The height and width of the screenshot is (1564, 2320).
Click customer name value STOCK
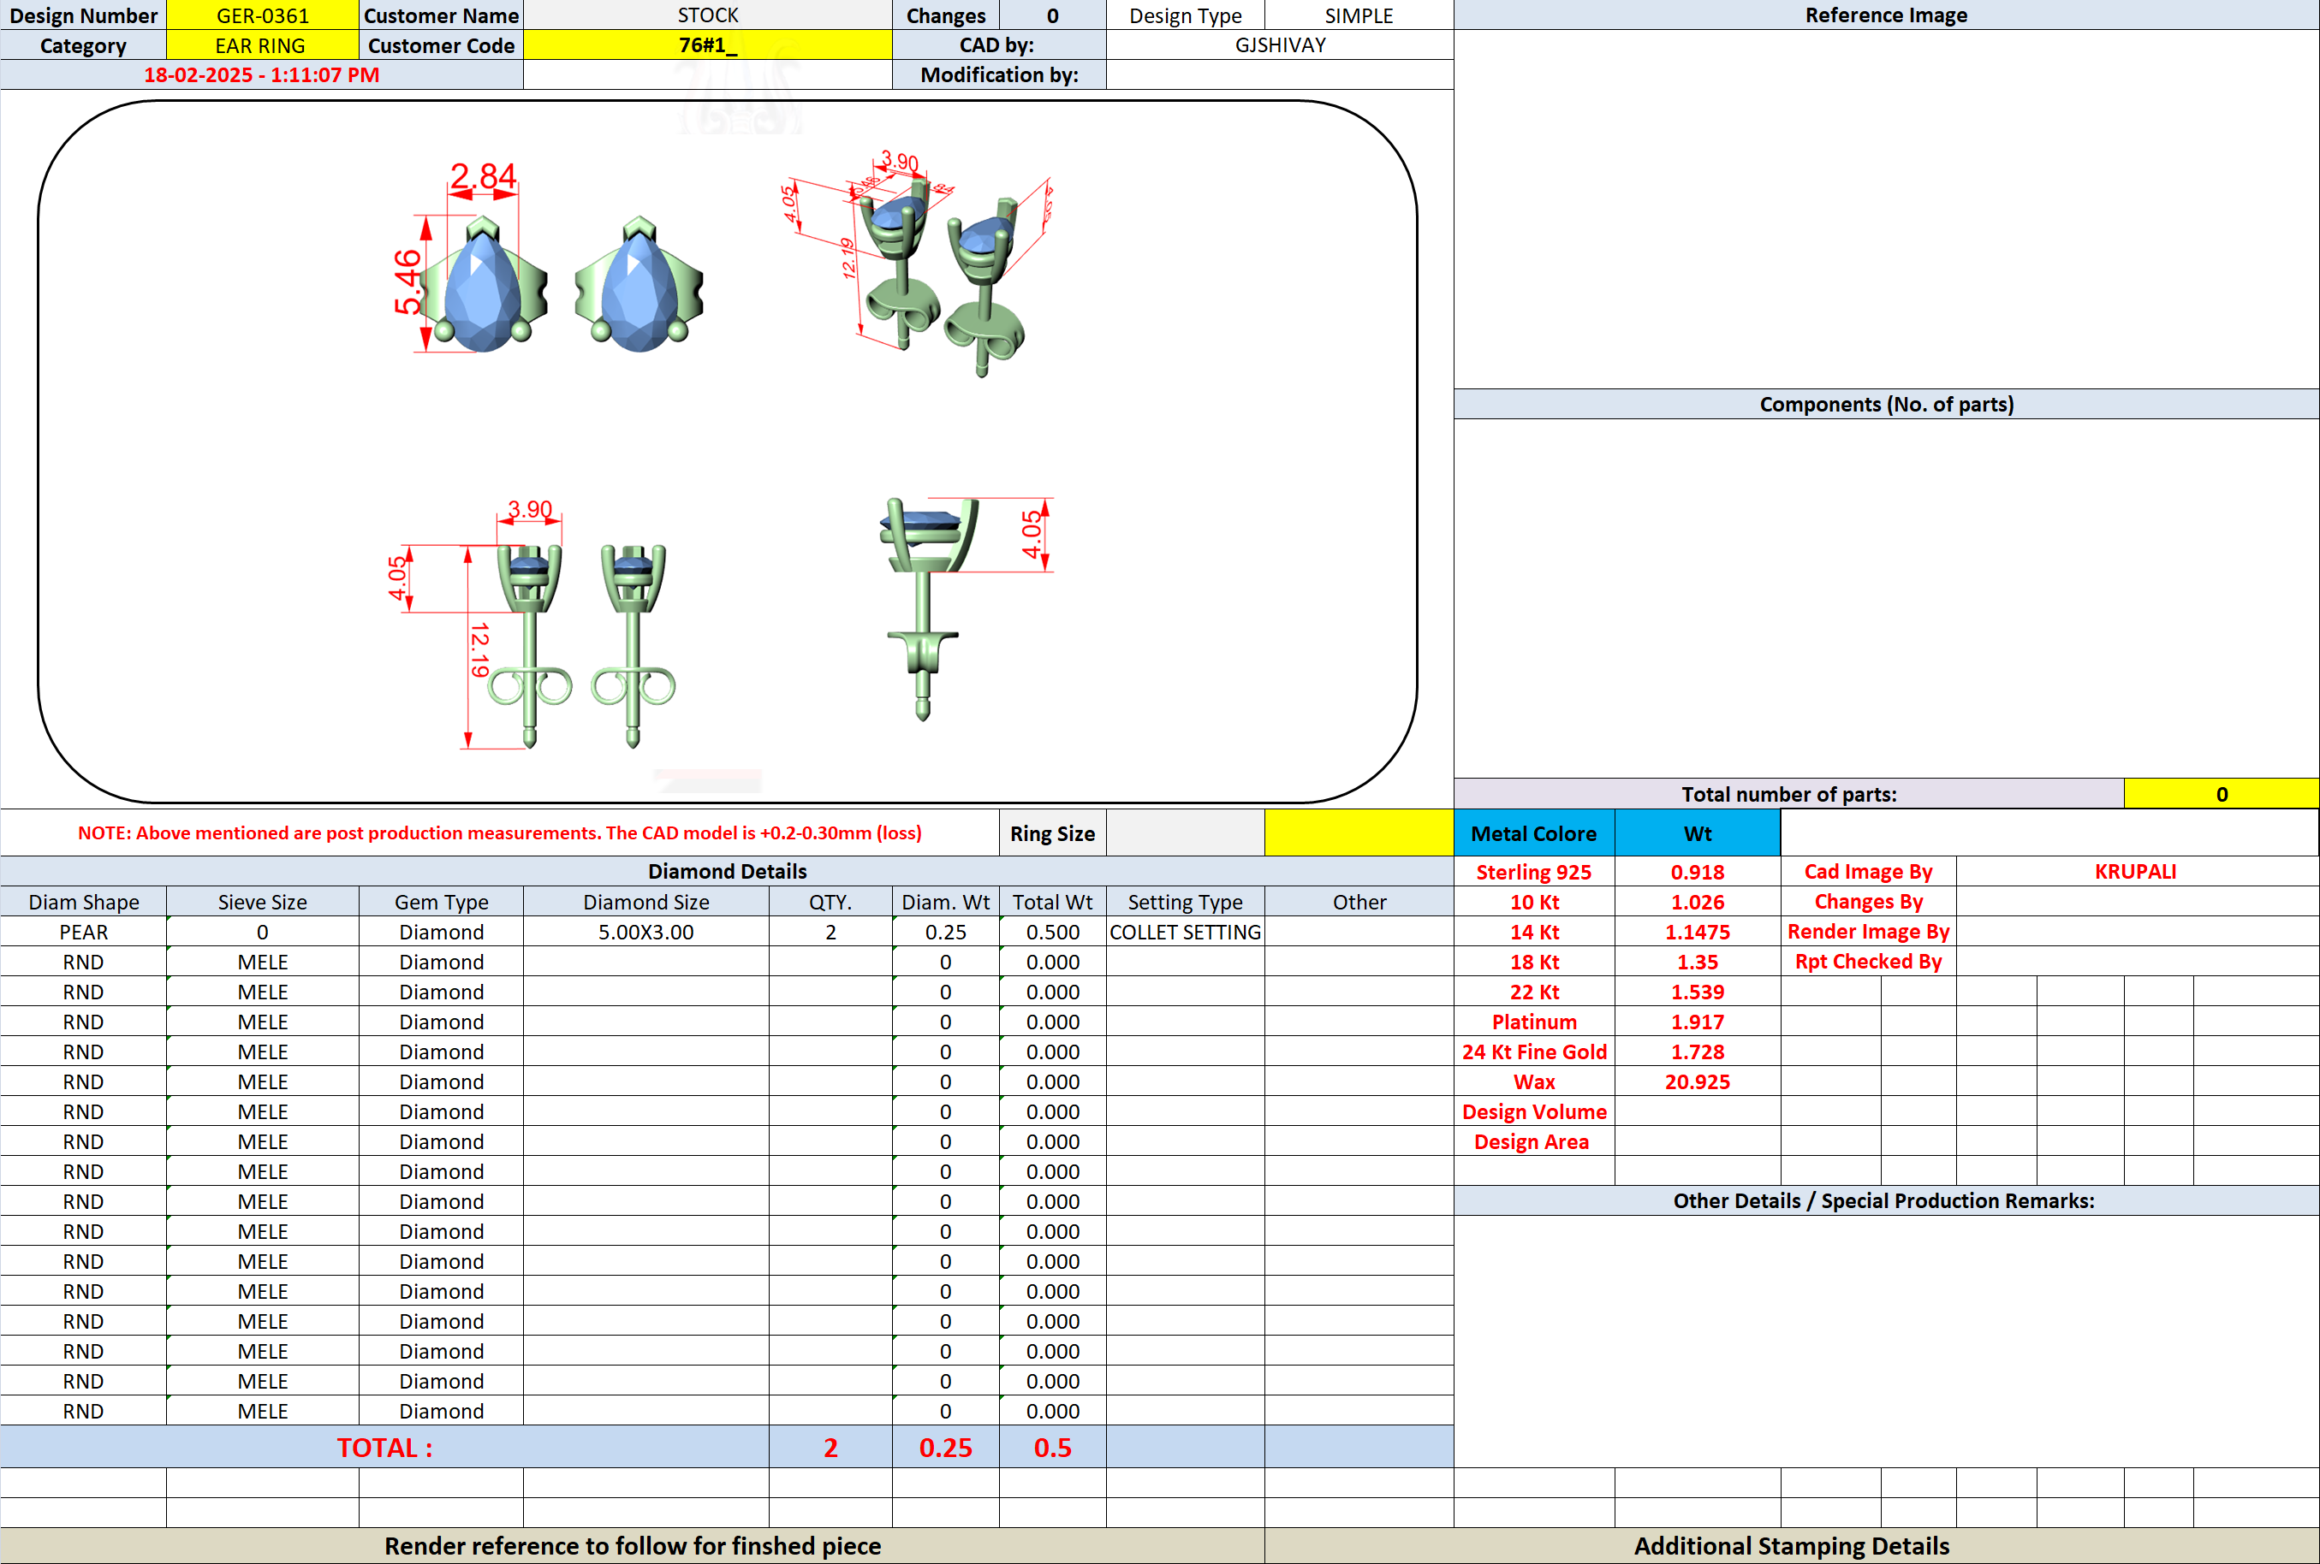point(707,15)
